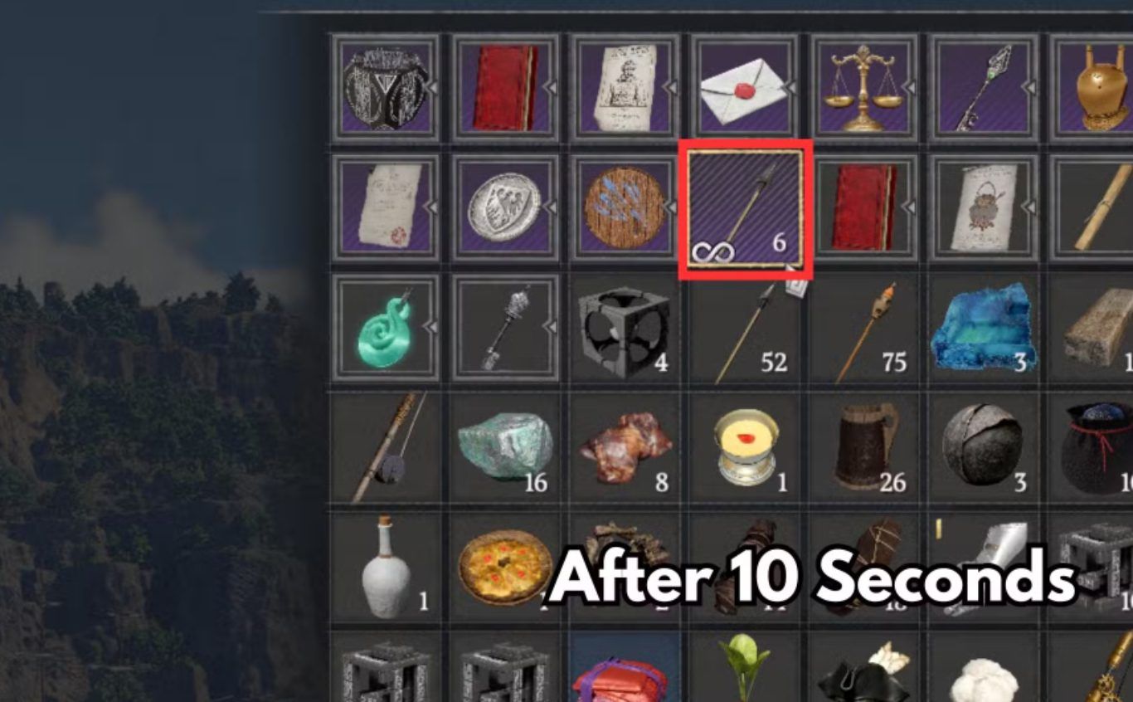Pick the baked pie item
1133x702 pixels.
(505, 568)
